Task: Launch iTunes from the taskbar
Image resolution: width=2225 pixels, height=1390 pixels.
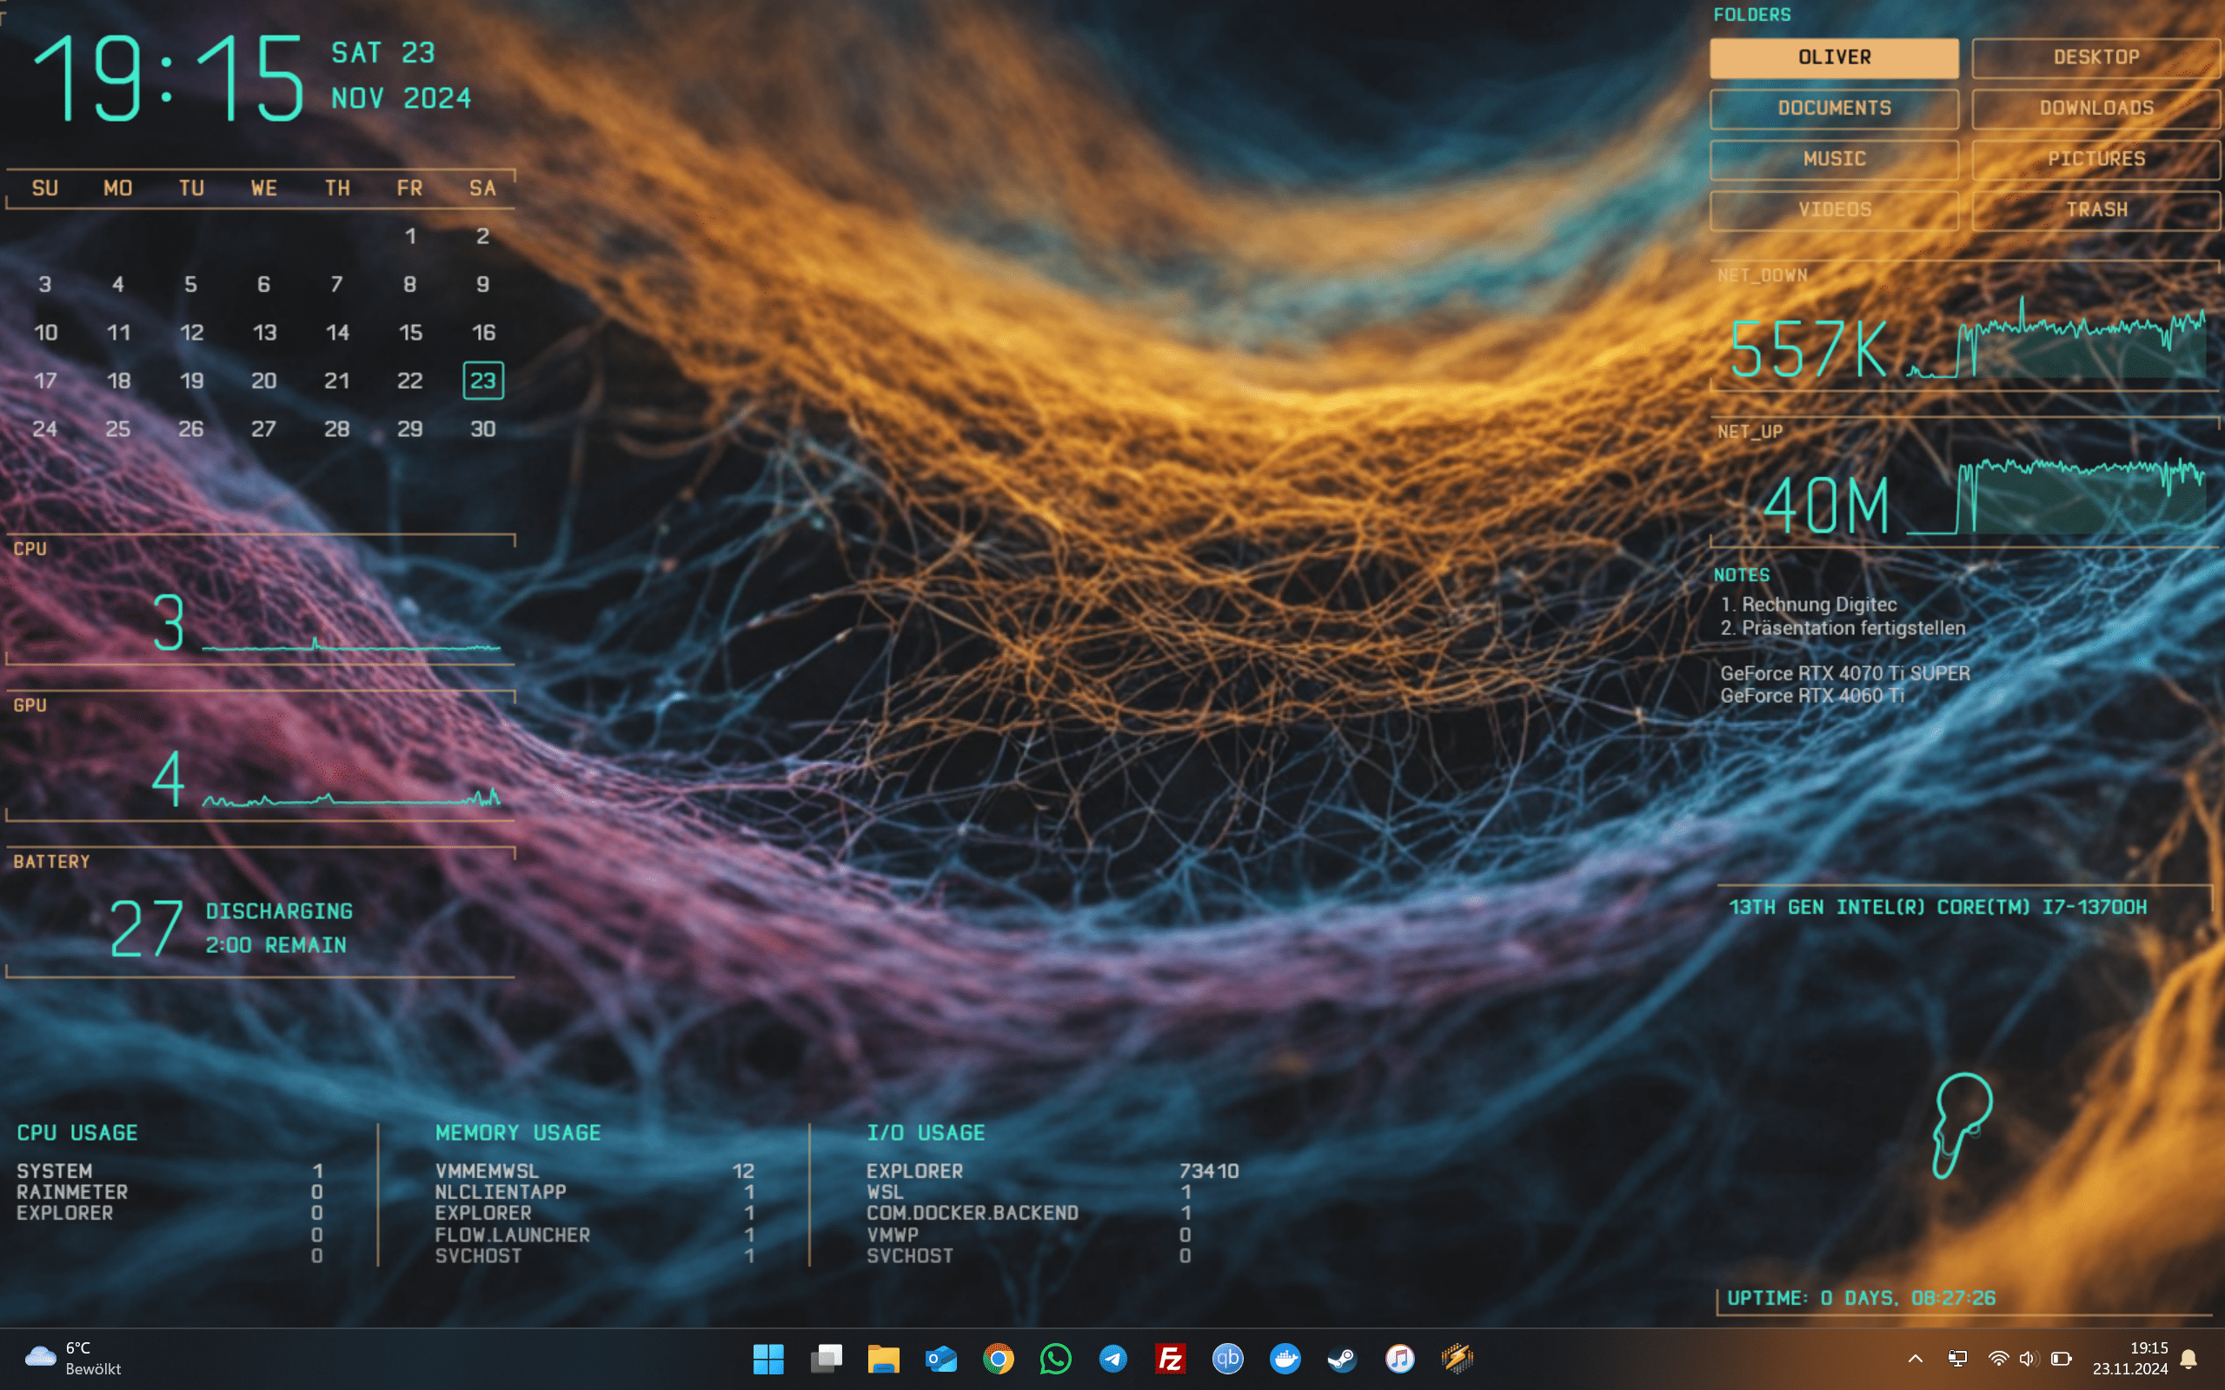Action: tap(1399, 1358)
